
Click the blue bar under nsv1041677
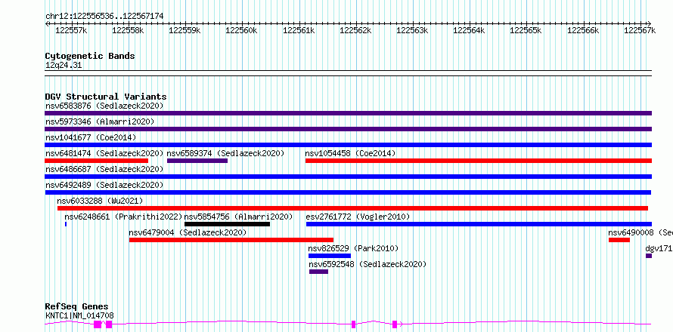[x=348, y=145]
